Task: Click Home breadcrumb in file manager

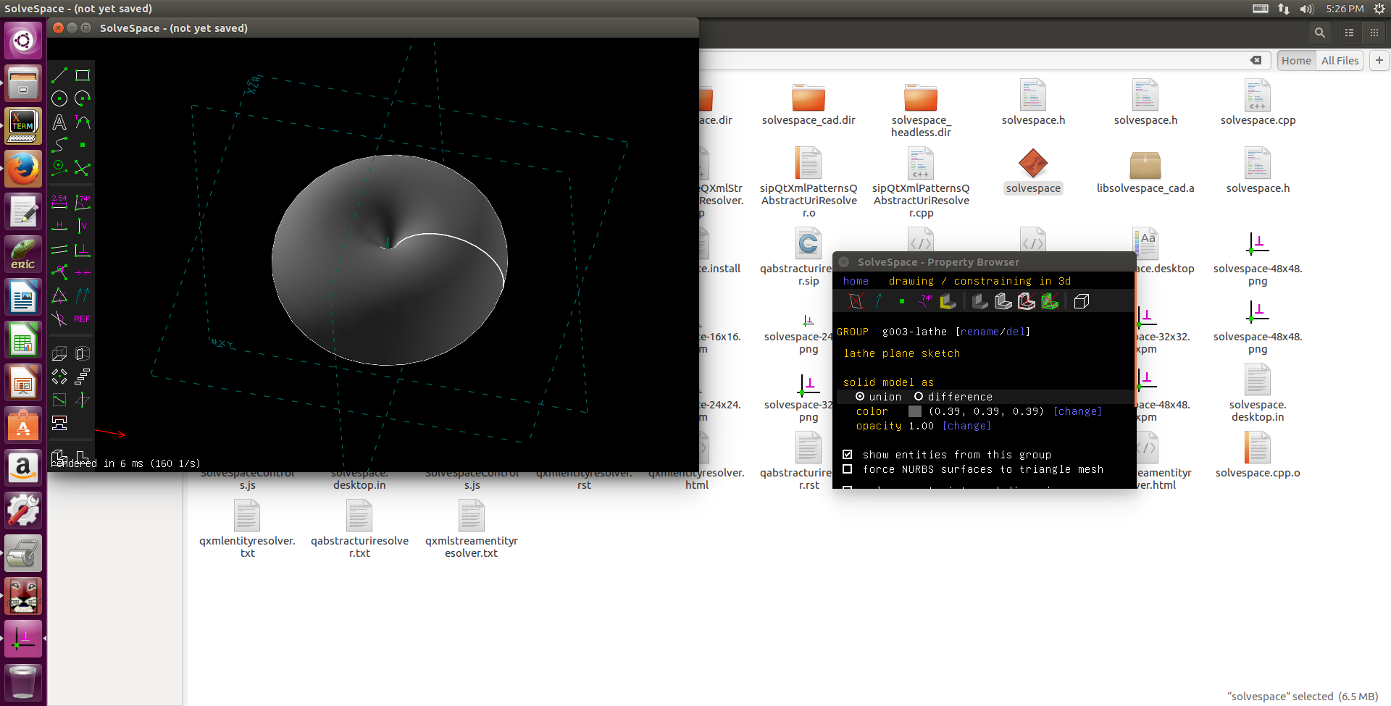Action: (1296, 61)
